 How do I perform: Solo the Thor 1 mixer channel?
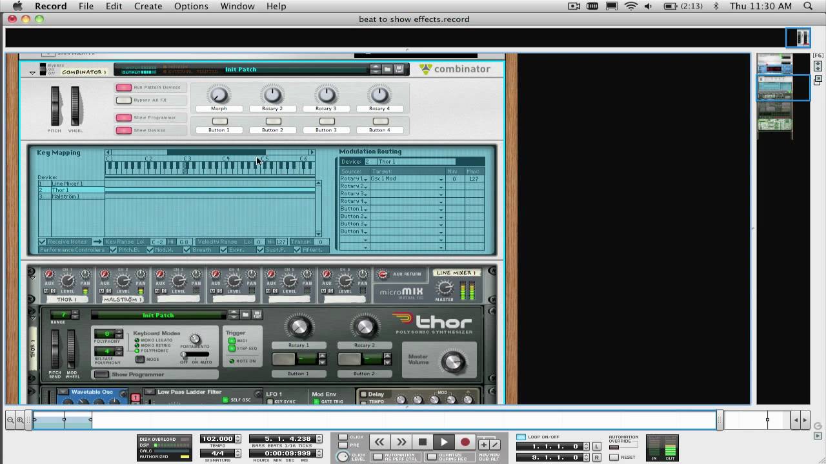point(54,291)
